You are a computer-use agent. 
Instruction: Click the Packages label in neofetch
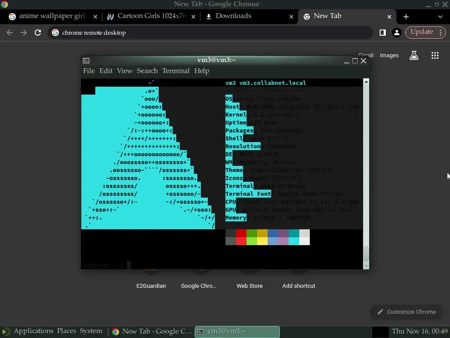pos(240,130)
